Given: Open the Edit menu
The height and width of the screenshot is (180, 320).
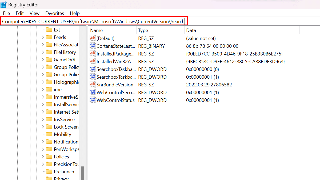Looking at the screenshot, I should coord(20,13).
